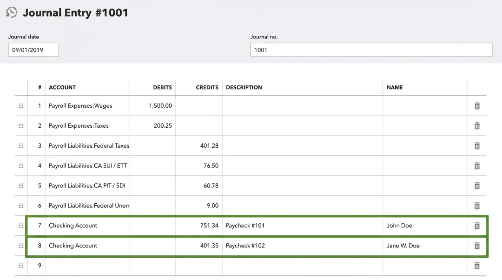
Task: Click Journal Entry #1001 title
Action: (x=75, y=13)
